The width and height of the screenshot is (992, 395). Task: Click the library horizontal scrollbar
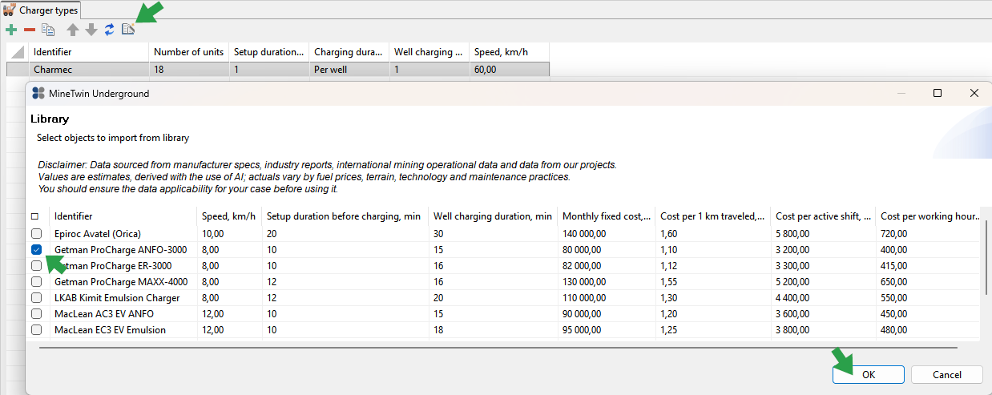pyautogui.click(x=498, y=348)
